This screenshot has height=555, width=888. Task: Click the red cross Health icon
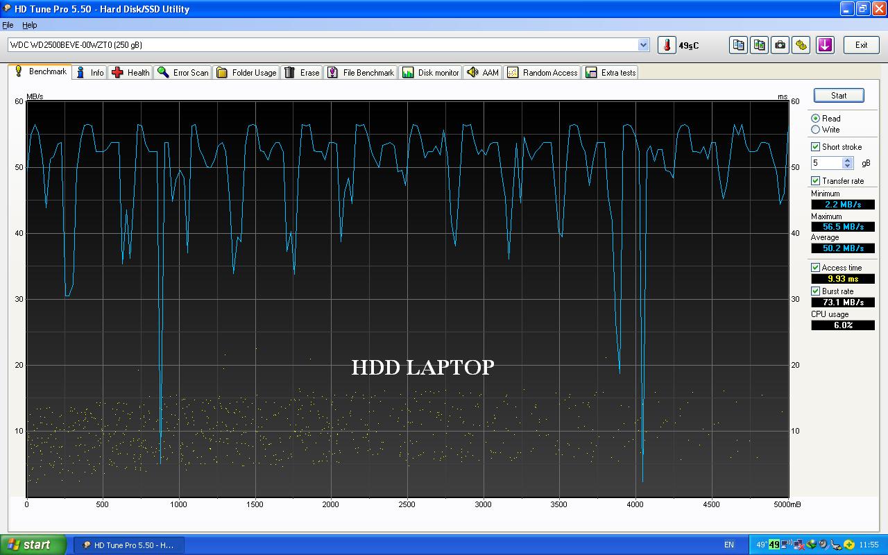(117, 72)
